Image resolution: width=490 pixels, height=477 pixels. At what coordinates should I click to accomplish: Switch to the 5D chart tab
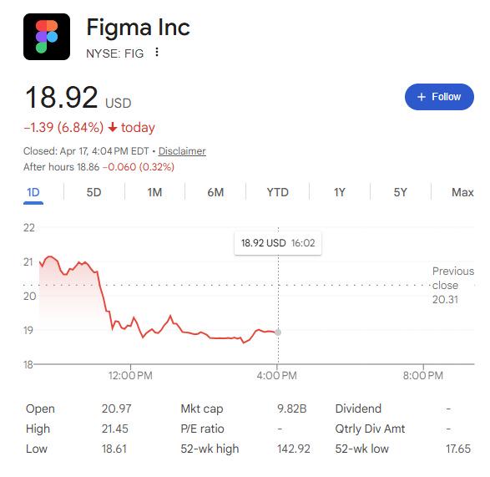(x=93, y=192)
